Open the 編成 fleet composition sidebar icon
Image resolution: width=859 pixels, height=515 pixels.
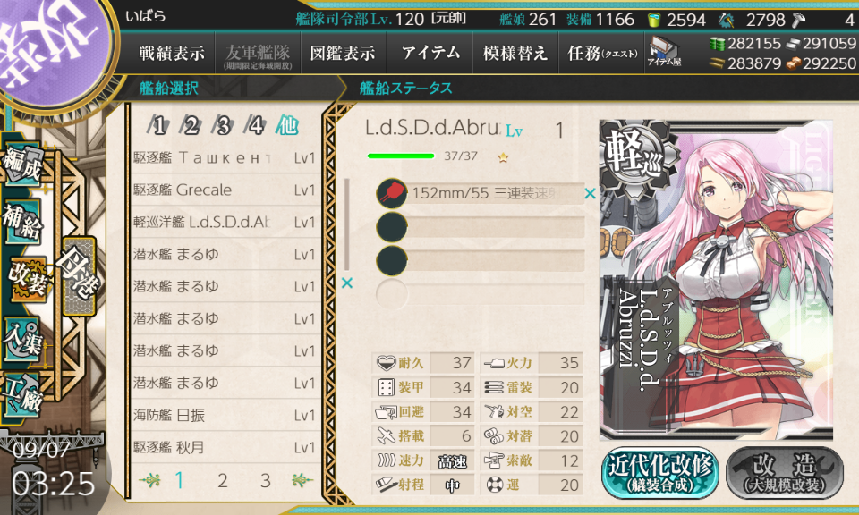[21, 165]
